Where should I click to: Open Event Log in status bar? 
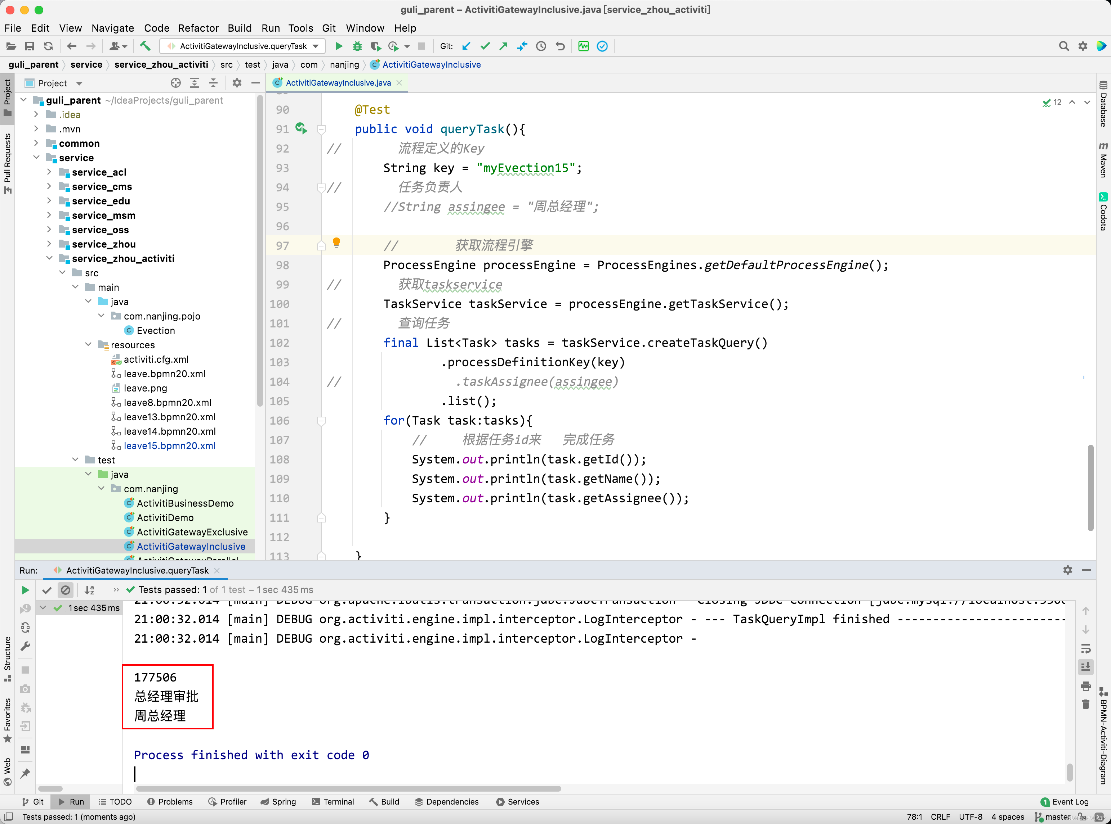point(1064,802)
